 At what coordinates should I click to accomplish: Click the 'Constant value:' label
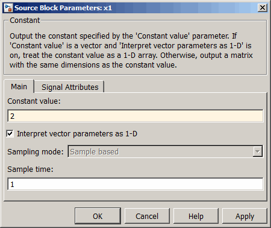coord(34,101)
